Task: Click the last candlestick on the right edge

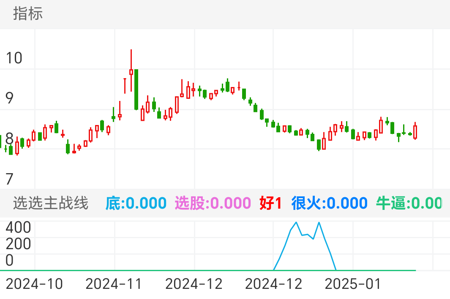Action: [x=416, y=131]
